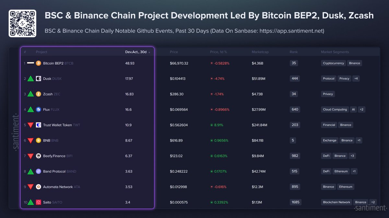
Task: Expand the +3 segments for Beefy.Finance
Action: (x=352, y=156)
